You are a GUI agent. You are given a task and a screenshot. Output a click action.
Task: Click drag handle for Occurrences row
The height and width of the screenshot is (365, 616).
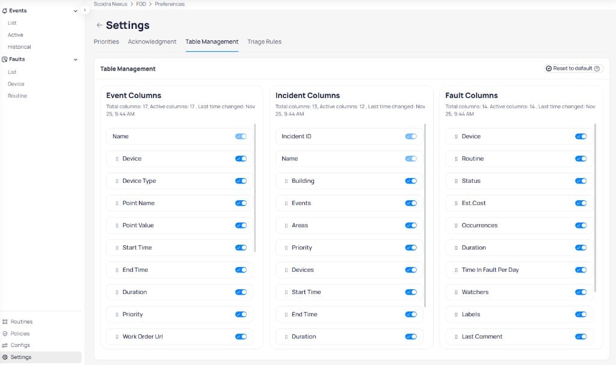pos(456,225)
